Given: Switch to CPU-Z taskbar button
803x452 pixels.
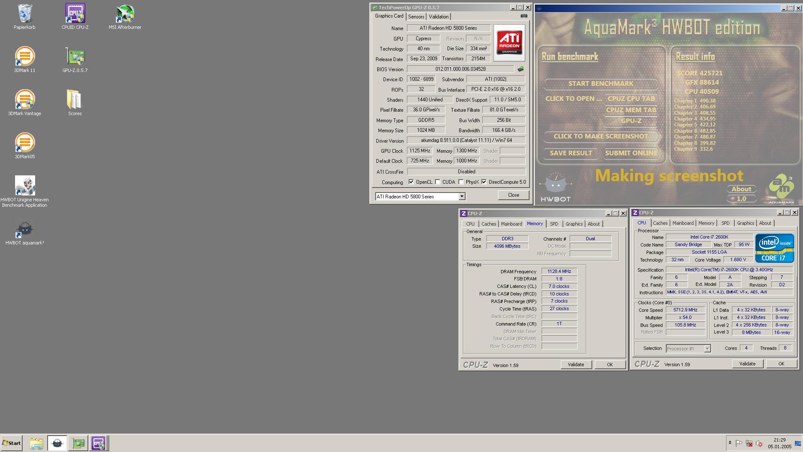Looking at the screenshot, I should 99,443.
